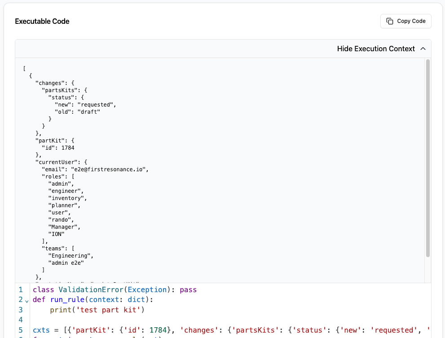Fold code at line 2 arrow

click(x=27, y=301)
